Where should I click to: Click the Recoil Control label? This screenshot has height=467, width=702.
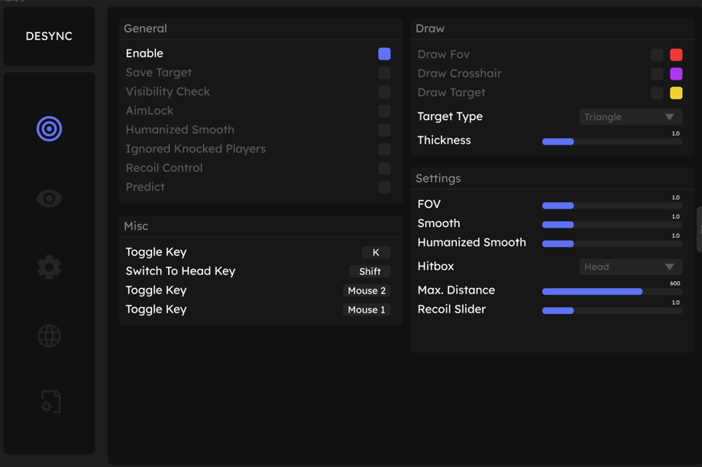click(164, 167)
